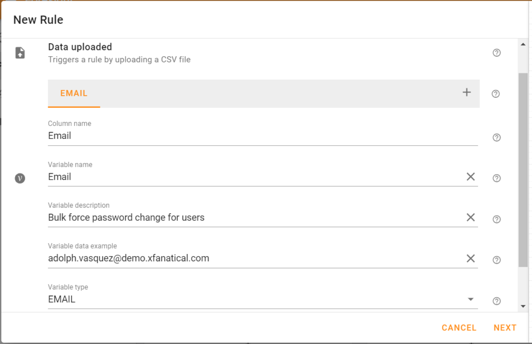The image size is (532, 344).
Task: Click the CANCEL button
Action: [459, 327]
